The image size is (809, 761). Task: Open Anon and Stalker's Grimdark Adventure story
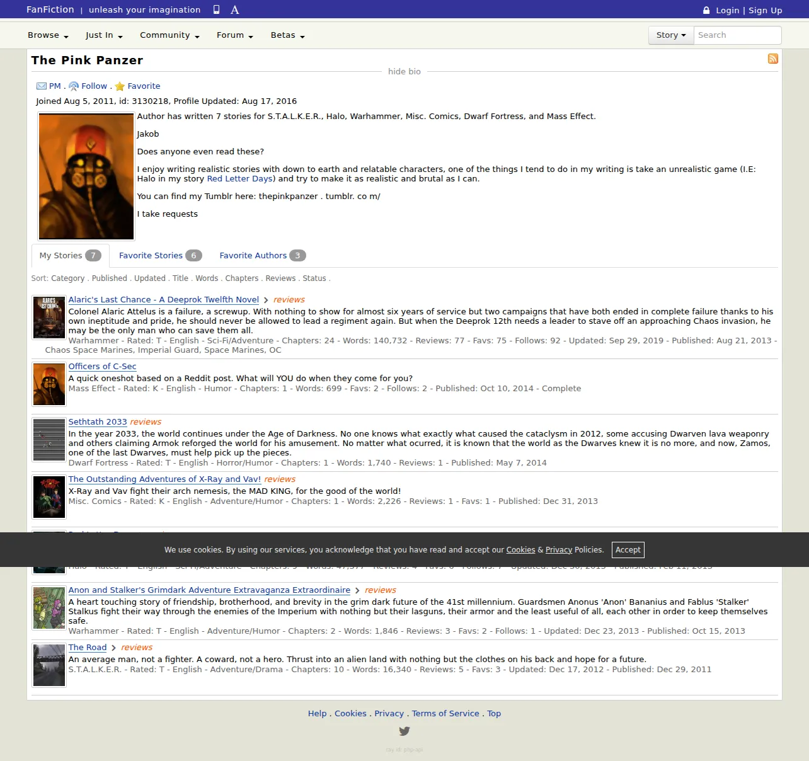pyautogui.click(x=209, y=590)
